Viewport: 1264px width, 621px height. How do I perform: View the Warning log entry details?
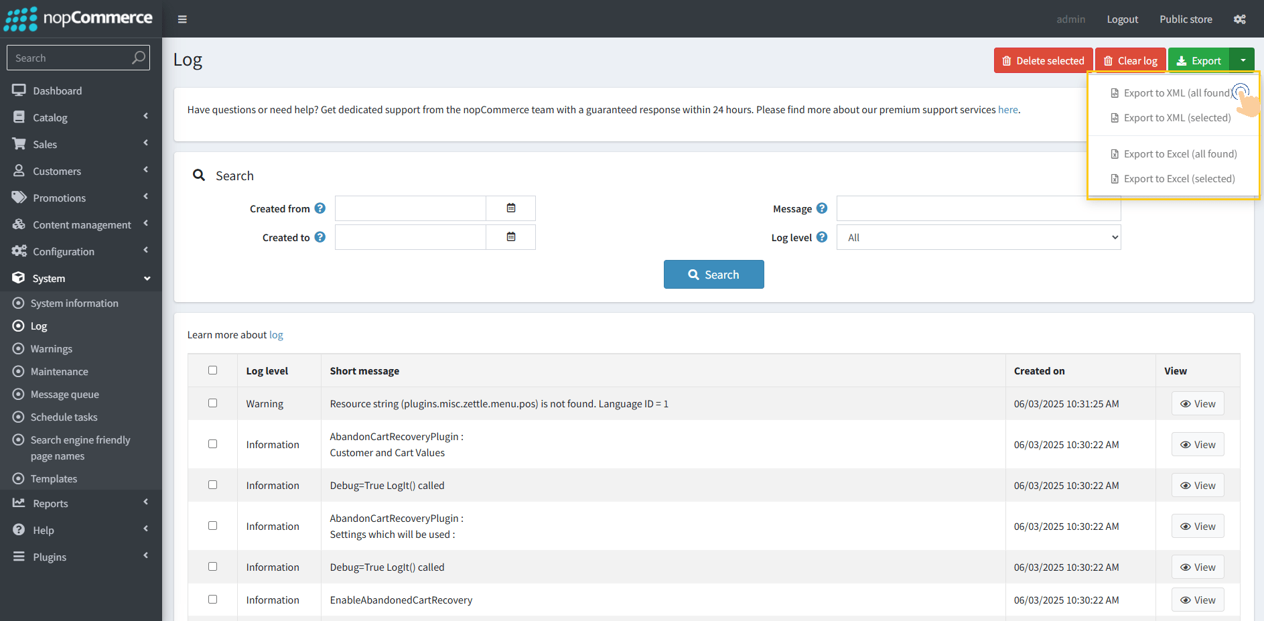[x=1197, y=404]
